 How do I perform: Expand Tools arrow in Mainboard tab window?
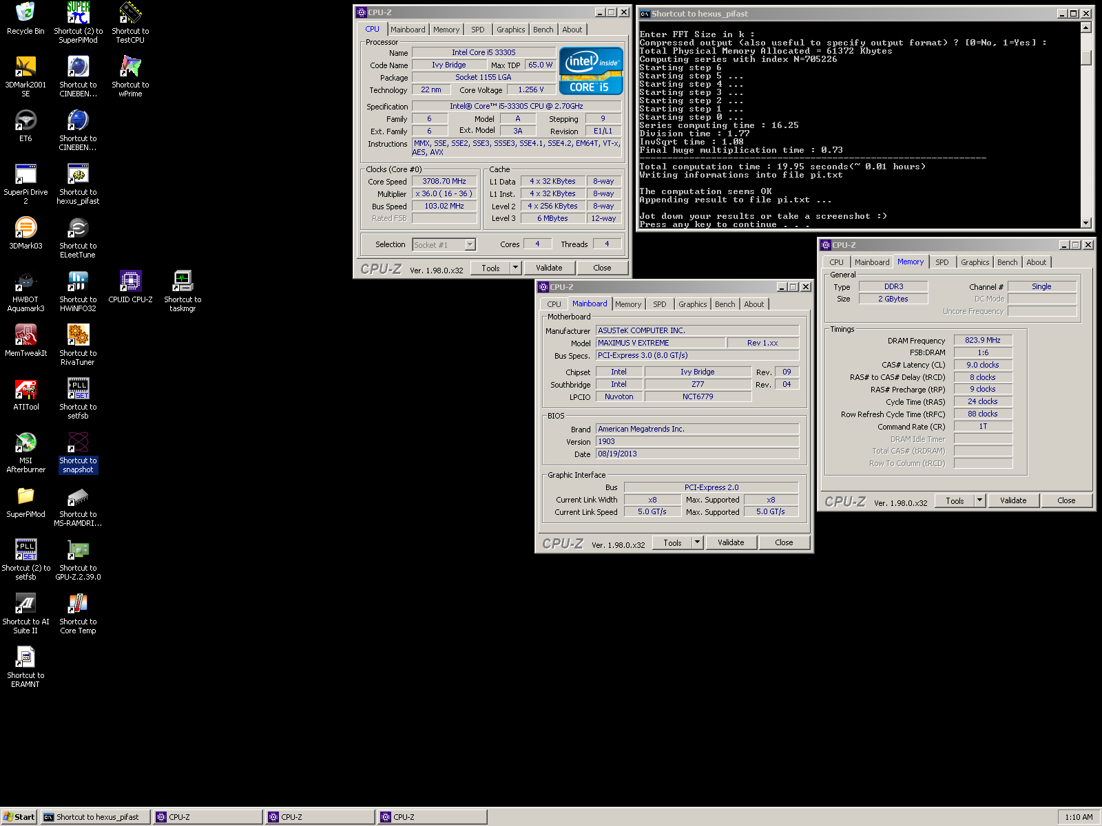click(697, 542)
